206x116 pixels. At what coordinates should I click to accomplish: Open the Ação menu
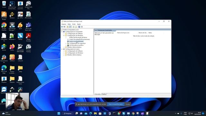coord(69,24)
